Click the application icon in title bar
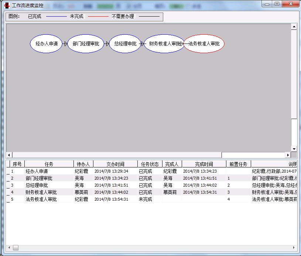 tap(7, 5)
